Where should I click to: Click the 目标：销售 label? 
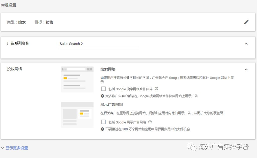click(44, 22)
